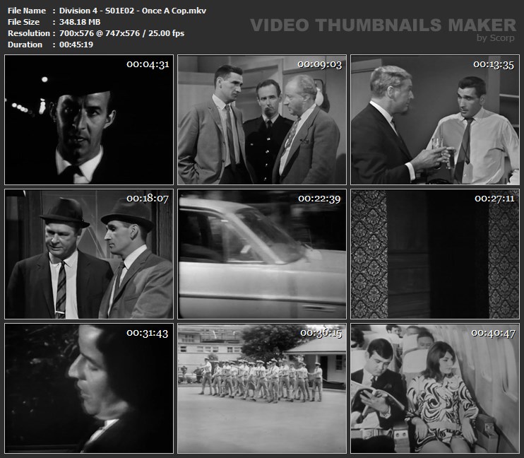This screenshot has height=458, width=524.
Task: Open the thumbnail stamped 00:04:31
Action: [89, 119]
